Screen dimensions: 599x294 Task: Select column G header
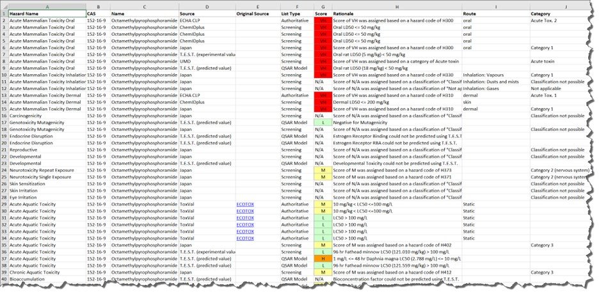click(x=323, y=7)
